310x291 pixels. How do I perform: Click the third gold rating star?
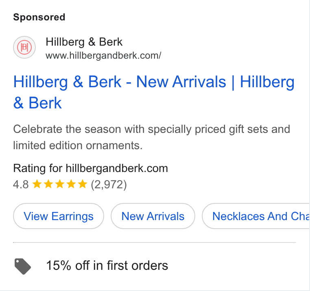click(x=60, y=184)
